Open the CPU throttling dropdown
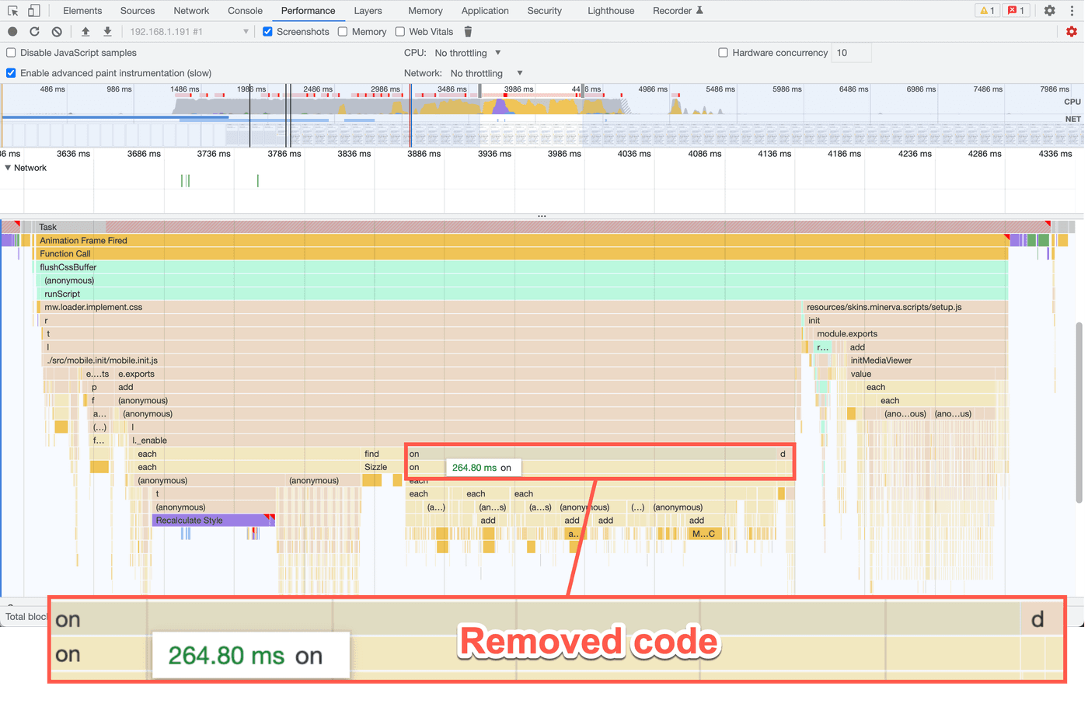This screenshot has width=1088, height=721. 468,53
